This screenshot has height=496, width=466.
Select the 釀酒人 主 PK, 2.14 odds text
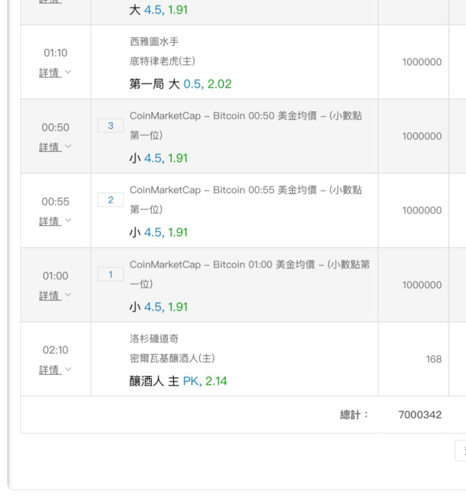[178, 381]
